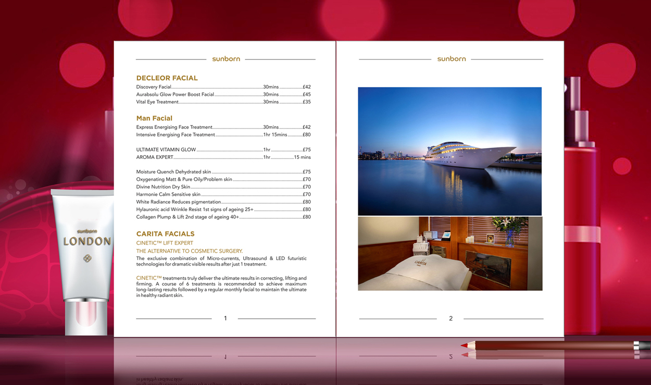This screenshot has height=385, width=651.
Task: Select Moisture Quench Dehydrated skin row
Action: pos(223,172)
